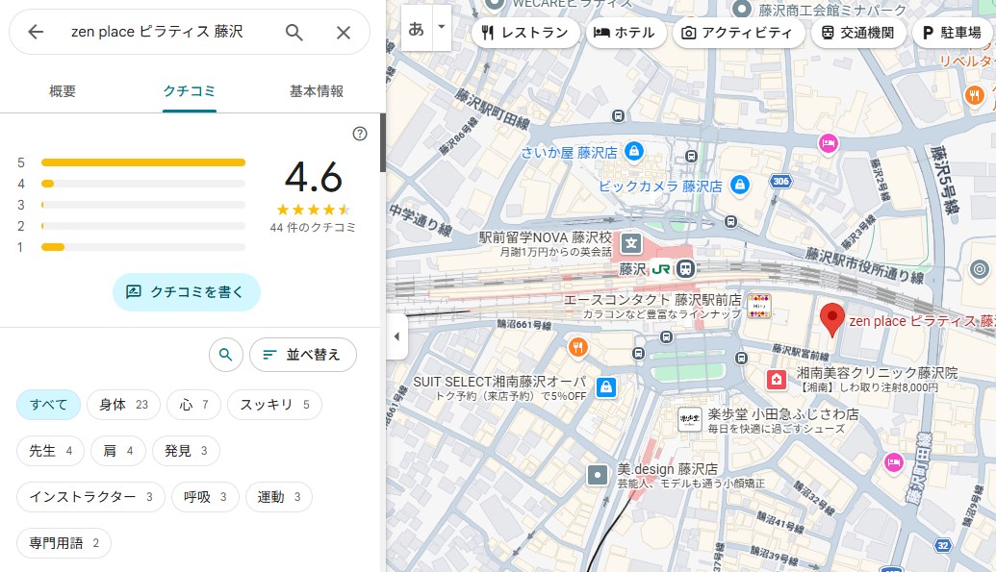Click the クチコミを書く button

[186, 291]
